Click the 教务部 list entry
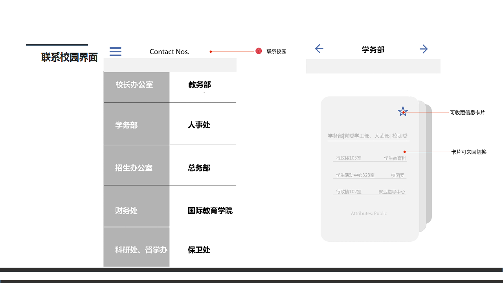 click(x=199, y=85)
